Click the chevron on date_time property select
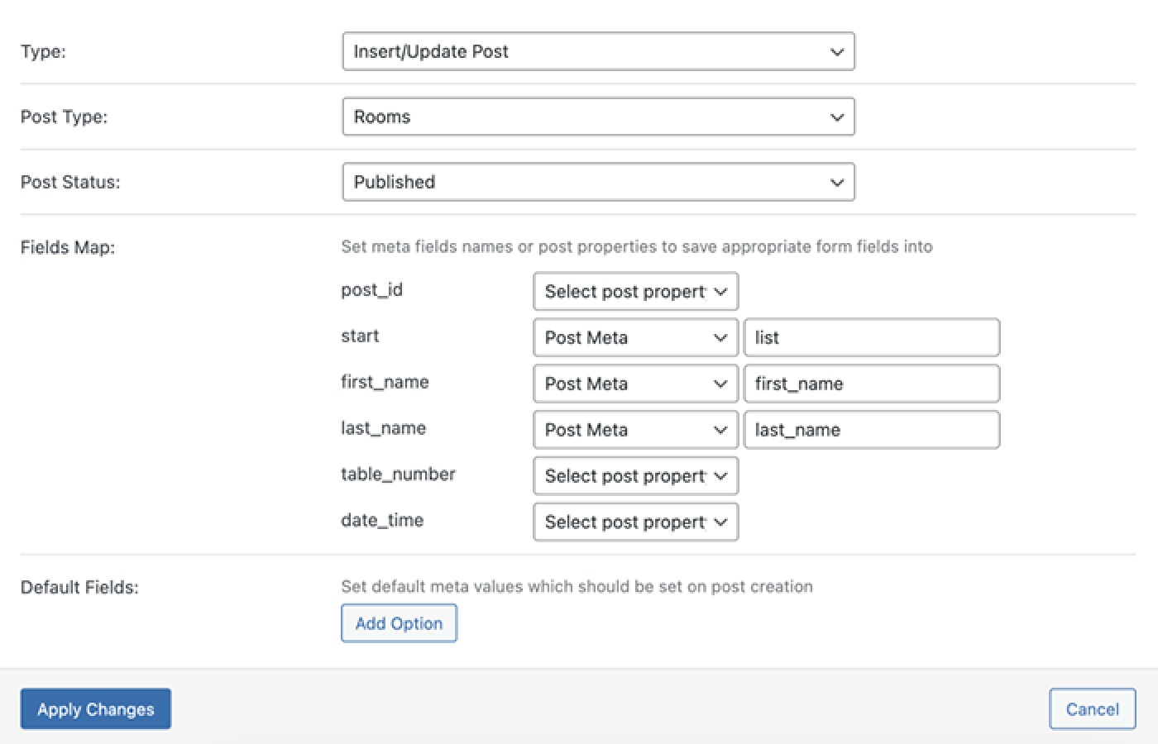 click(720, 522)
